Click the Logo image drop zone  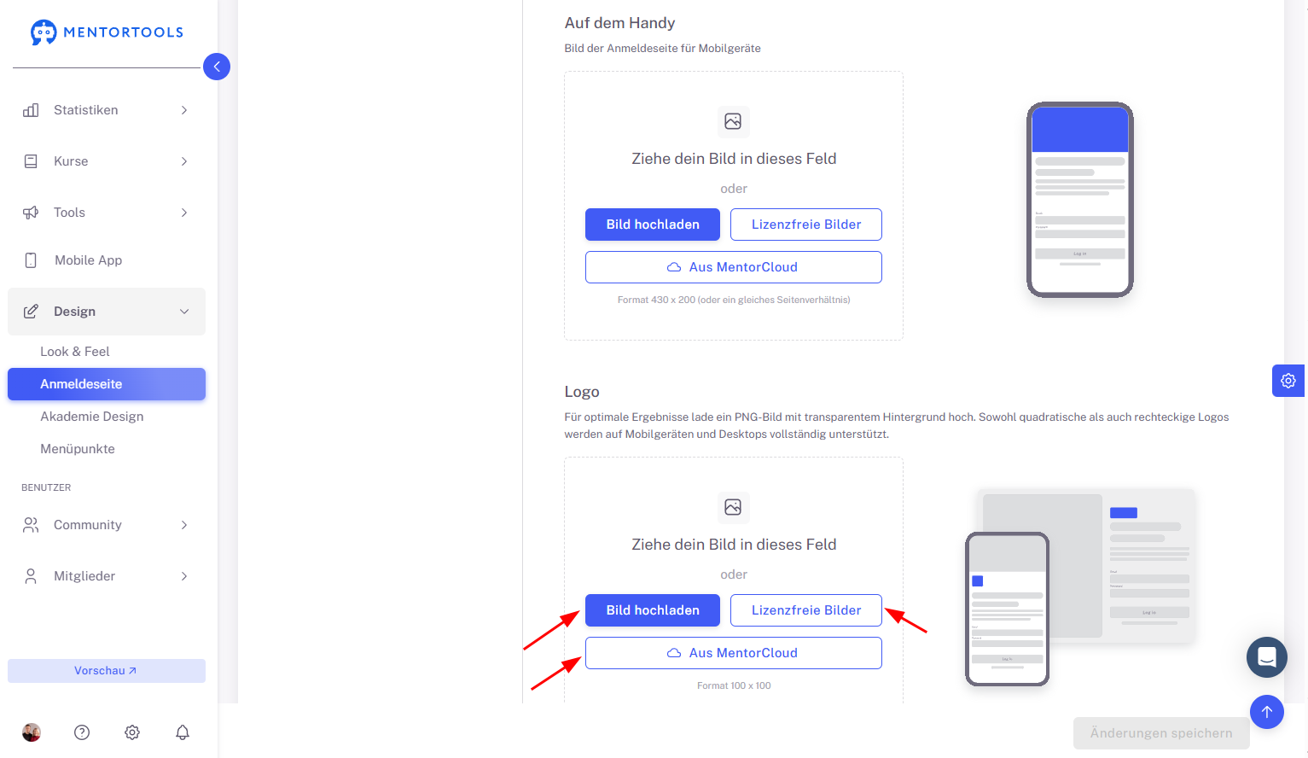[734, 580]
